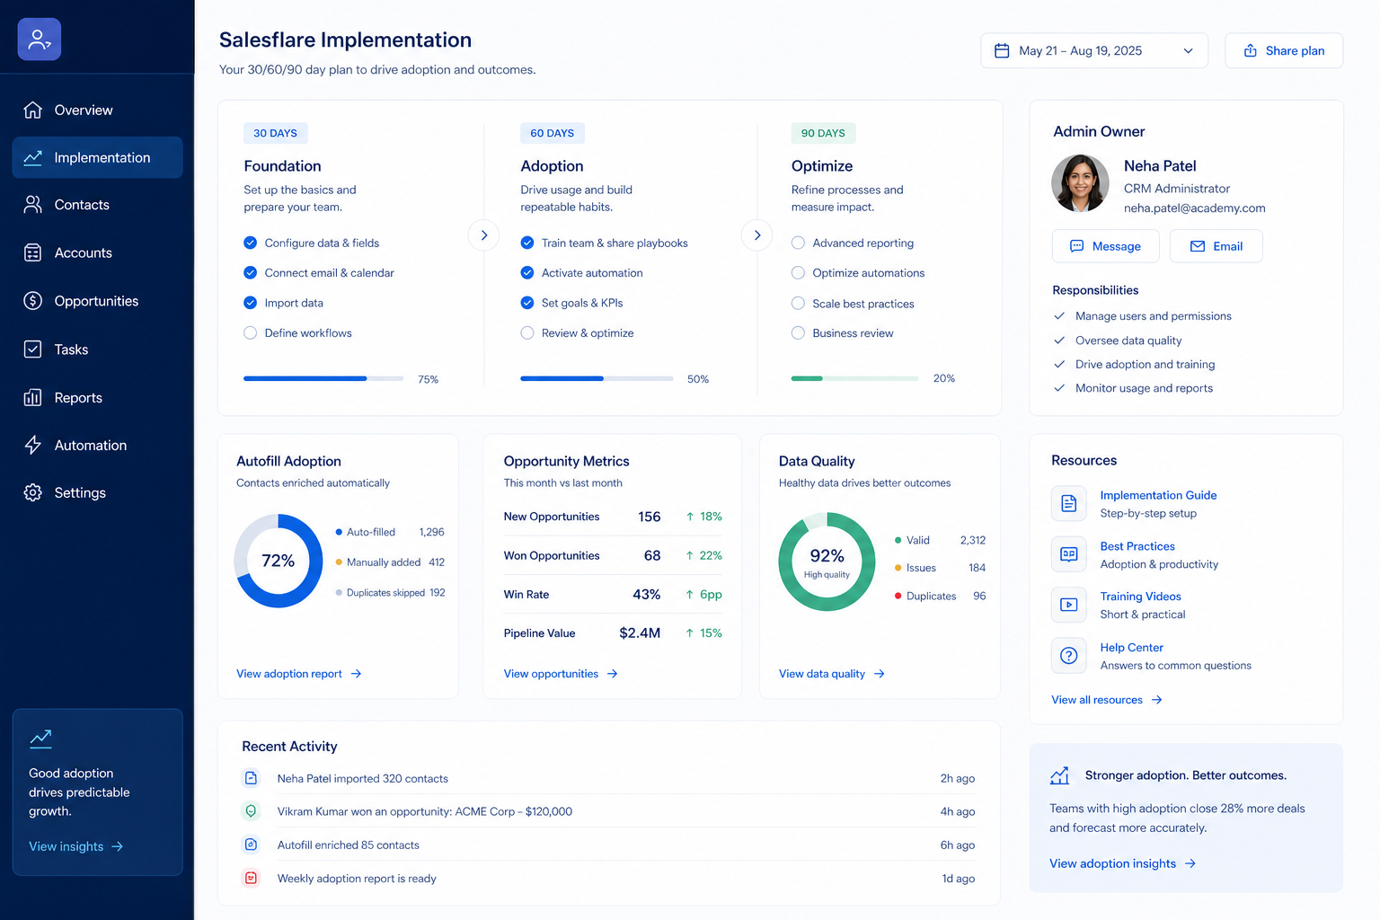Click the Opportunities dollar icon
Screen dimensions: 1380x920
[33, 301]
